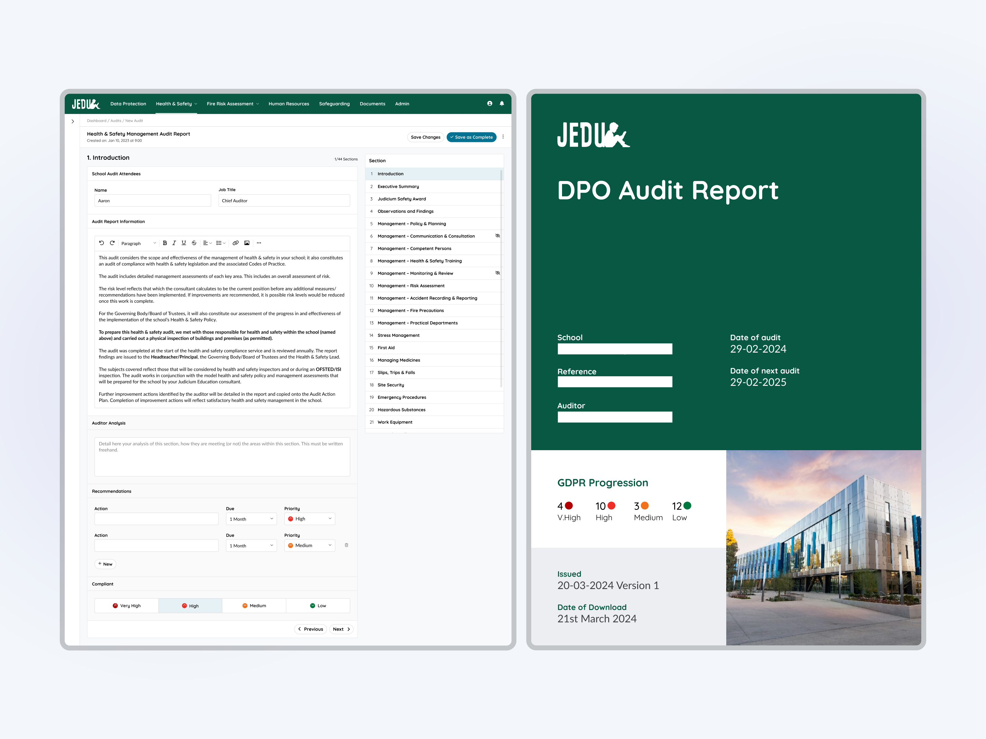Open the user account icon
986x739 pixels.
point(489,103)
